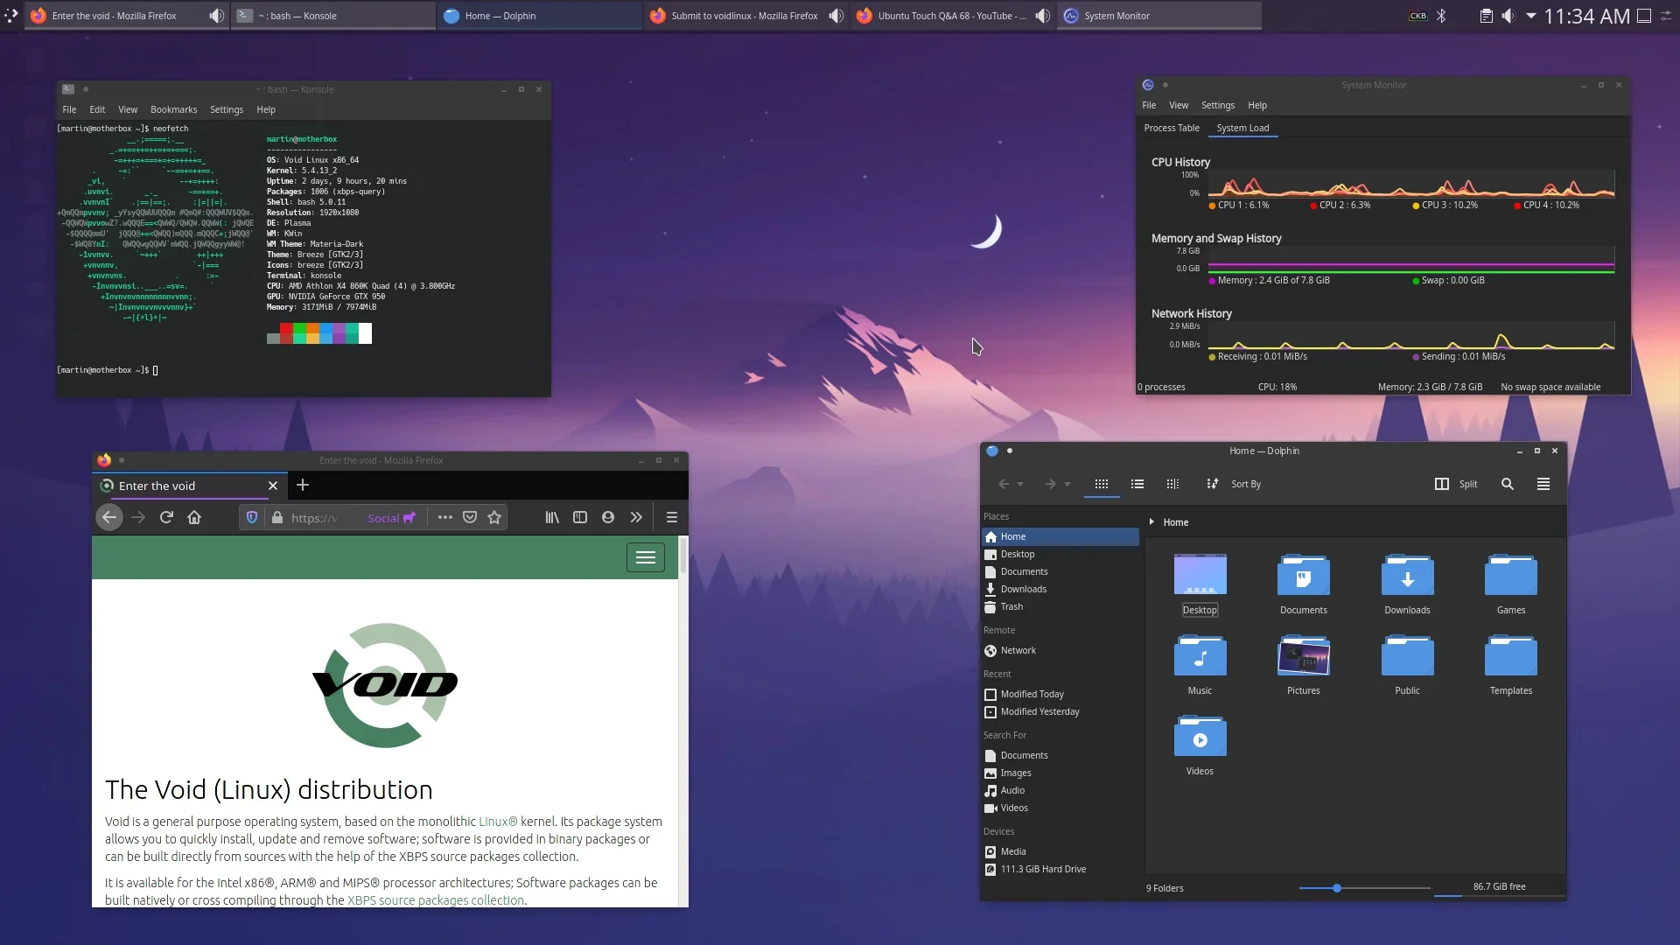Open System Monitor Settings menu
The image size is (1680, 945).
click(x=1217, y=105)
